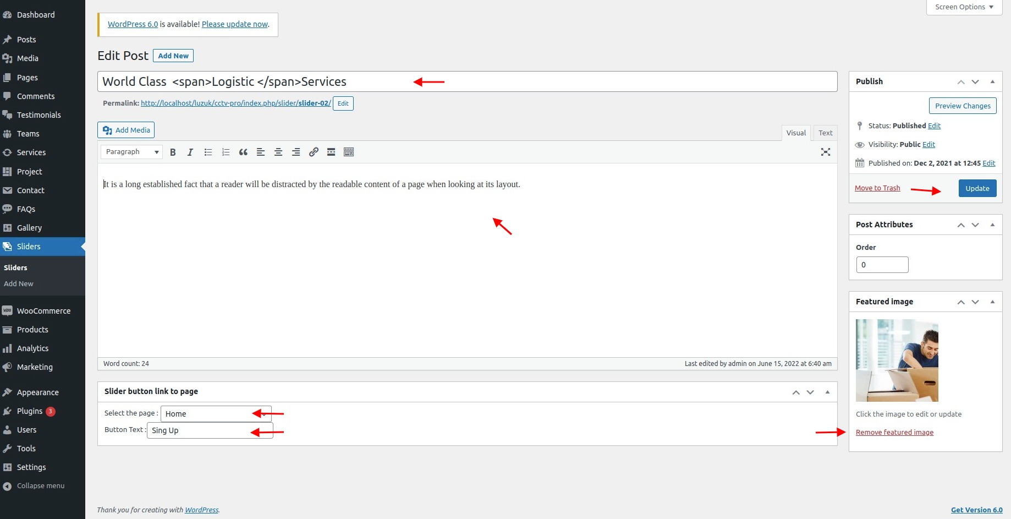Apply blockquote formatting

pos(243,152)
